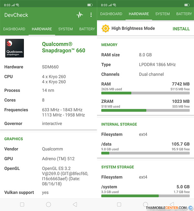Tap the Qualcomm Snapdragon logo
Viewport: 194px width, 211px height.
click(x=15, y=48)
